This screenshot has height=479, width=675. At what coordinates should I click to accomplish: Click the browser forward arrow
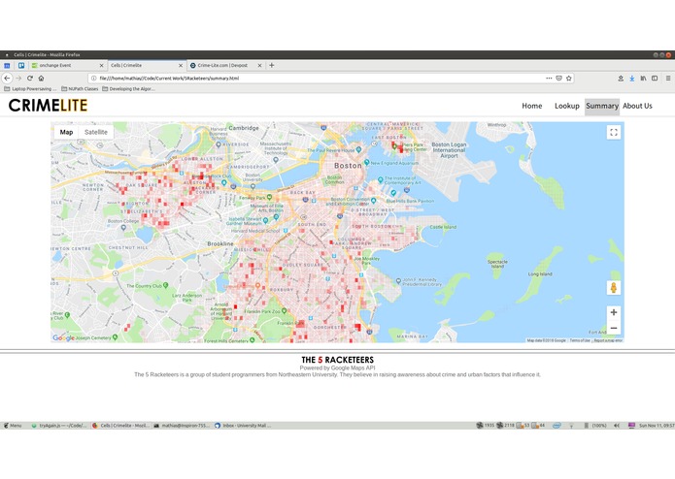tap(18, 79)
